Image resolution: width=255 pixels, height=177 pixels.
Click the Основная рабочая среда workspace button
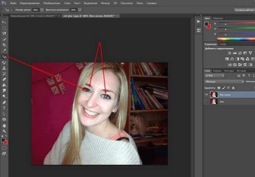[244, 10]
